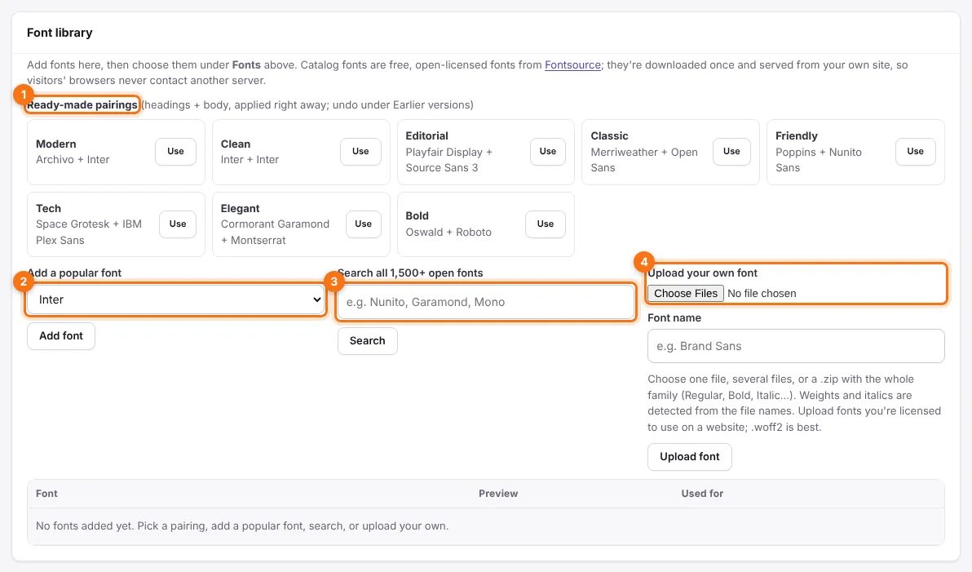
Task: Open the Choose Files picker
Action: pyautogui.click(x=685, y=294)
